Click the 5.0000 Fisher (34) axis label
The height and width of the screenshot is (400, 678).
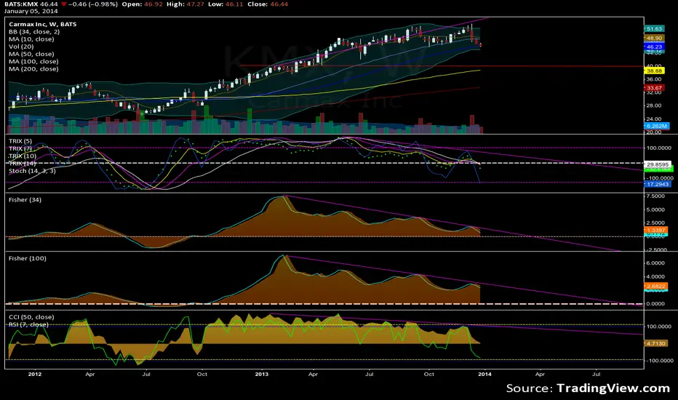coord(655,209)
